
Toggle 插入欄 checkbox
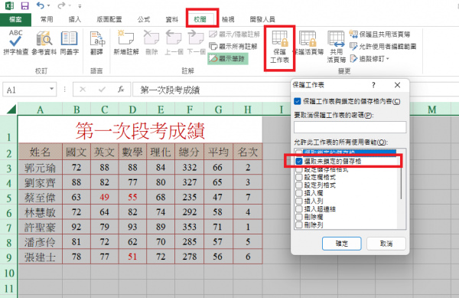299,193
